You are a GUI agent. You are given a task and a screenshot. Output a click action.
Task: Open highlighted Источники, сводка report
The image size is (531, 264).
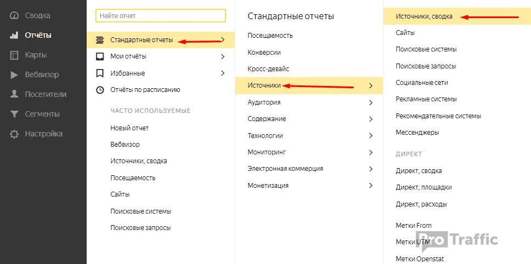click(457, 16)
